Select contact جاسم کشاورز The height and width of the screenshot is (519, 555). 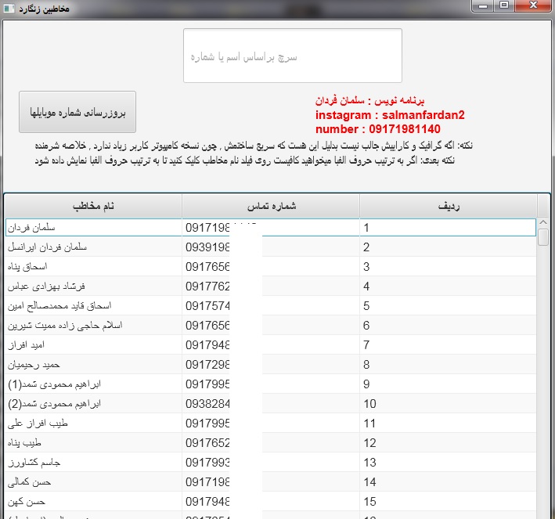coord(34,463)
